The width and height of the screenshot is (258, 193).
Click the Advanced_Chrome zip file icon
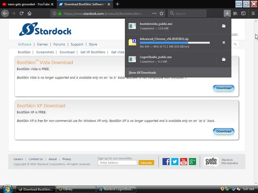pos(132,42)
